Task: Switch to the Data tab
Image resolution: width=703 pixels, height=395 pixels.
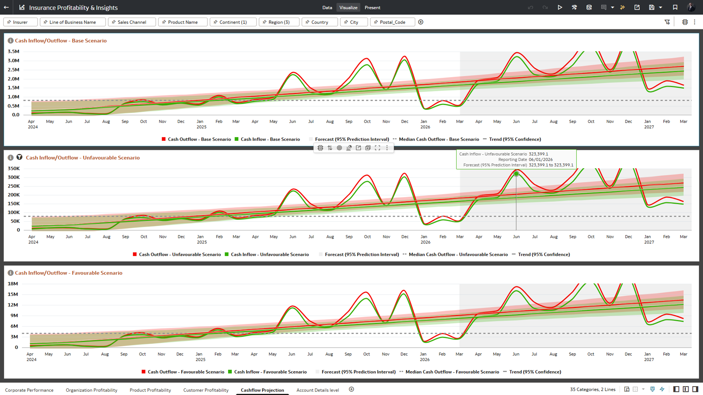Action: [327, 7]
